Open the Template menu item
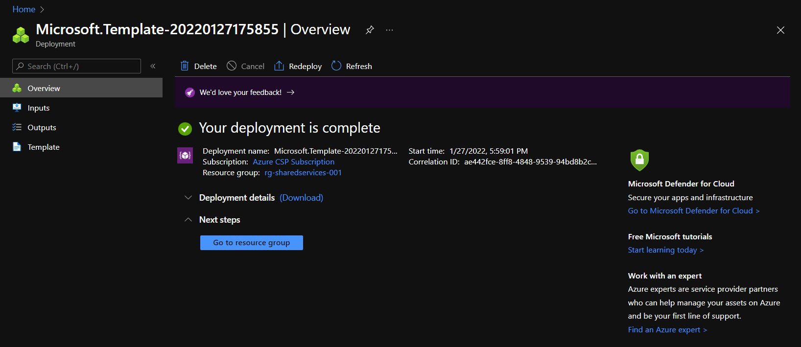The image size is (801, 347). click(x=81, y=147)
